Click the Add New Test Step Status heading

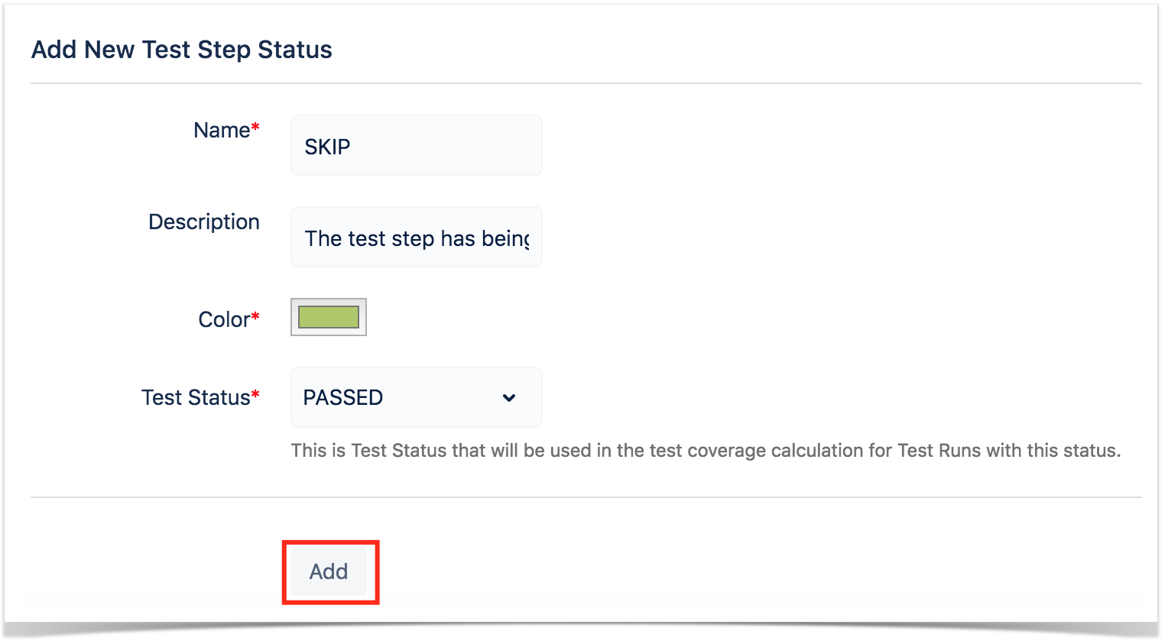coord(182,50)
